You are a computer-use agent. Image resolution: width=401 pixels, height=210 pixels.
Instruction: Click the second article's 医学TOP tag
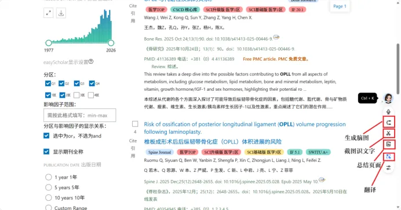pyautogui.click(x=187, y=152)
